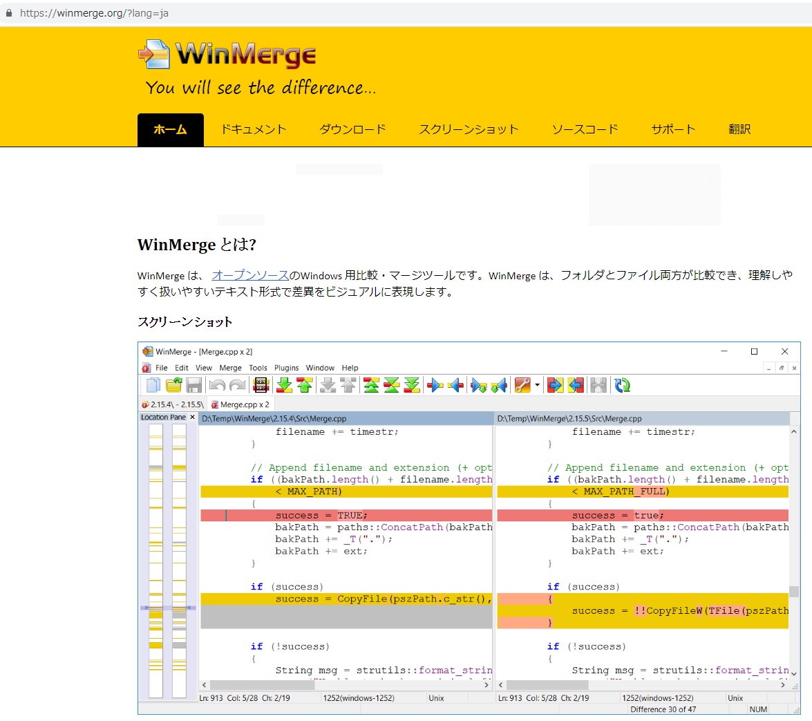Click the vertical scrollbar thumb of the diff view

point(794,592)
